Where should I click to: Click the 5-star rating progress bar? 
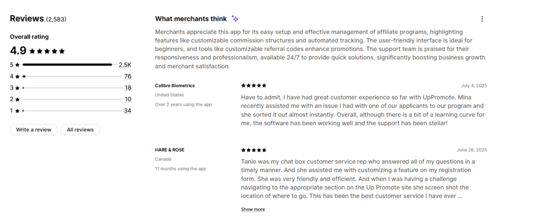click(68, 65)
